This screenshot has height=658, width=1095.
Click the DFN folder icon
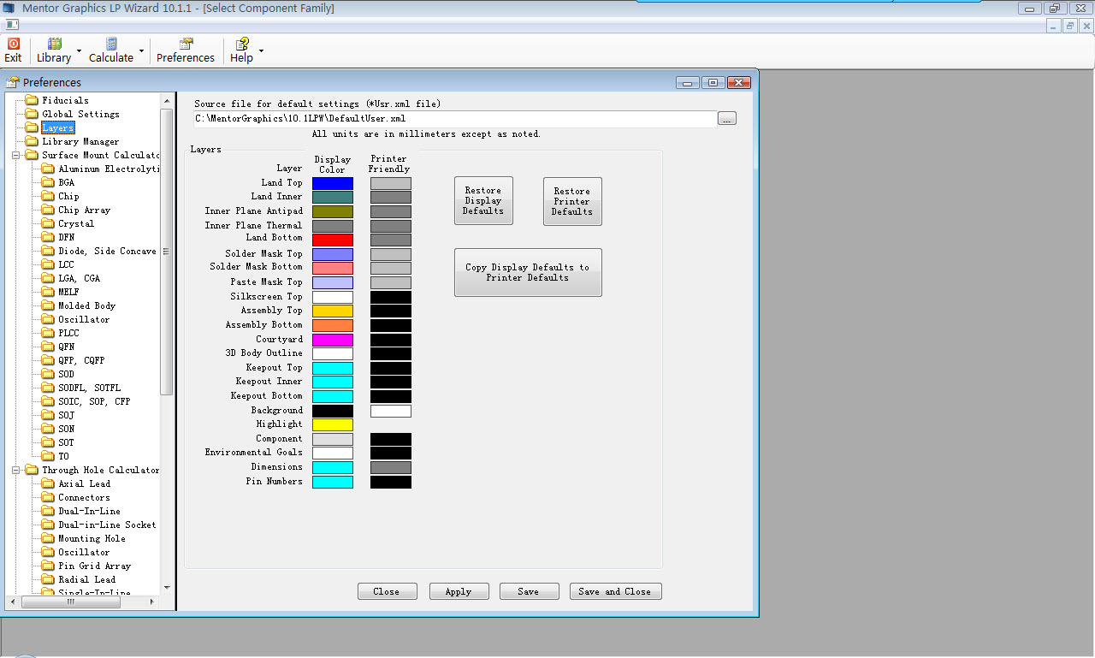[48, 237]
